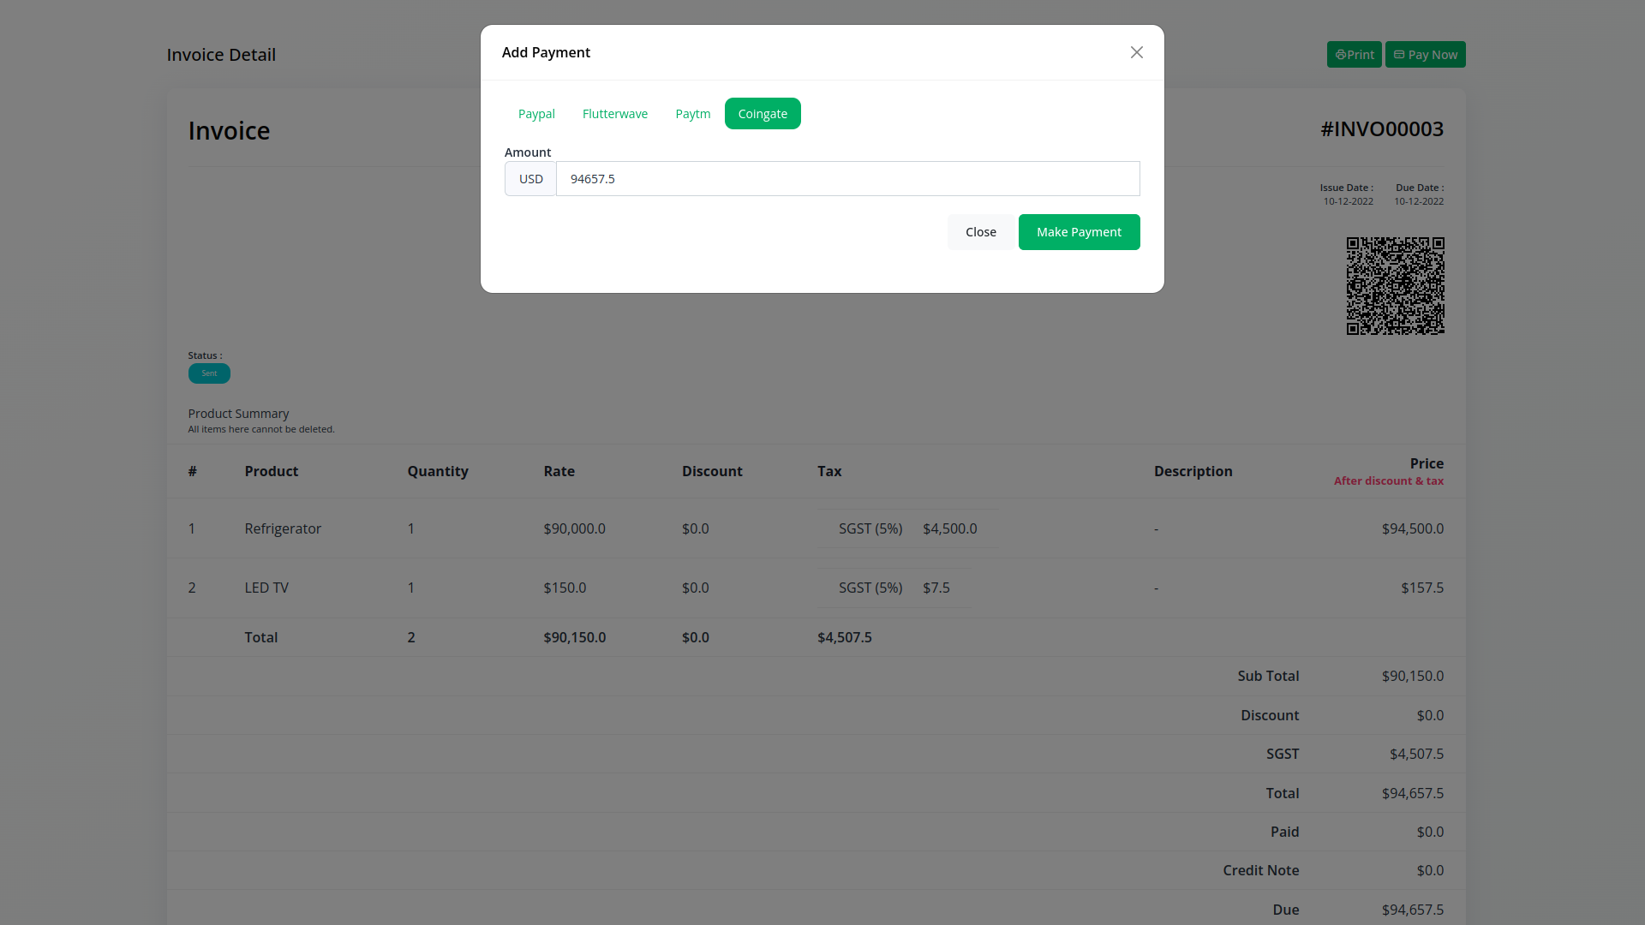The height and width of the screenshot is (925, 1645).
Task: Click the LED TV product name
Action: (266, 588)
